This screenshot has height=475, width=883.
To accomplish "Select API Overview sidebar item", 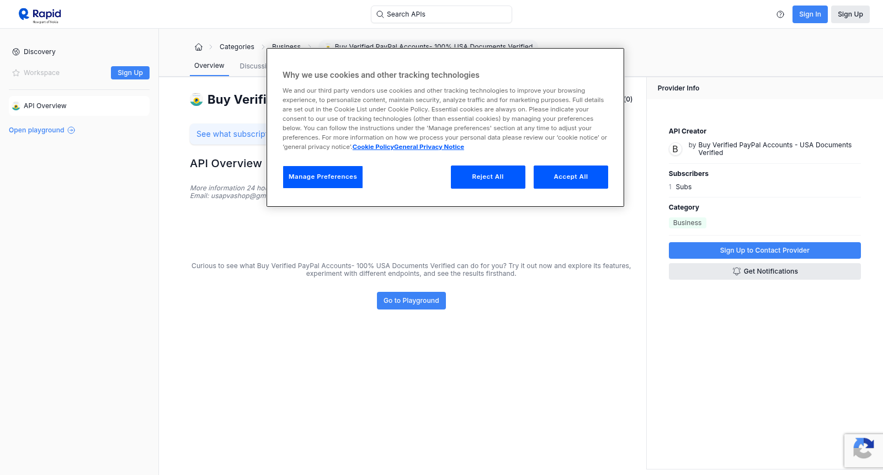I will tap(79, 106).
